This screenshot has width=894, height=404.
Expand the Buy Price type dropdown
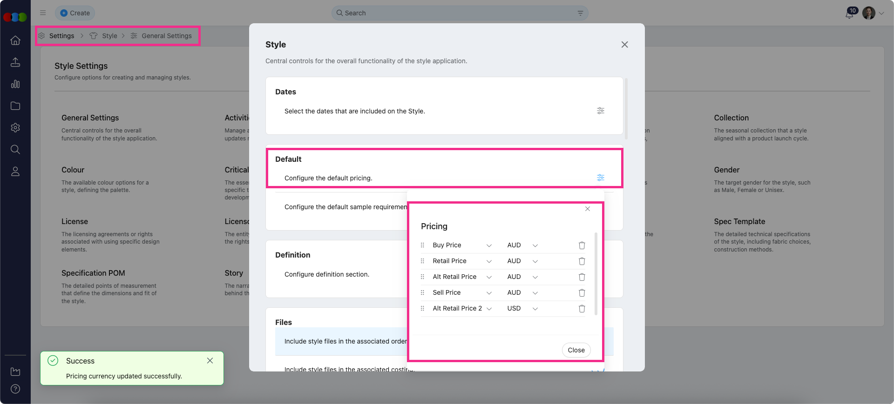click(489, 245)
